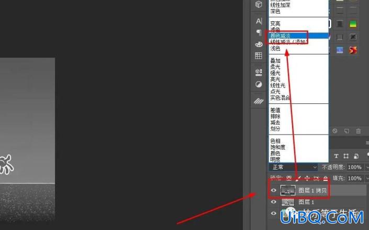Viewport: 369px width, 230px height.
Task: Choose 颜色减淡 blend mode
Action: [x=298, y=35]
